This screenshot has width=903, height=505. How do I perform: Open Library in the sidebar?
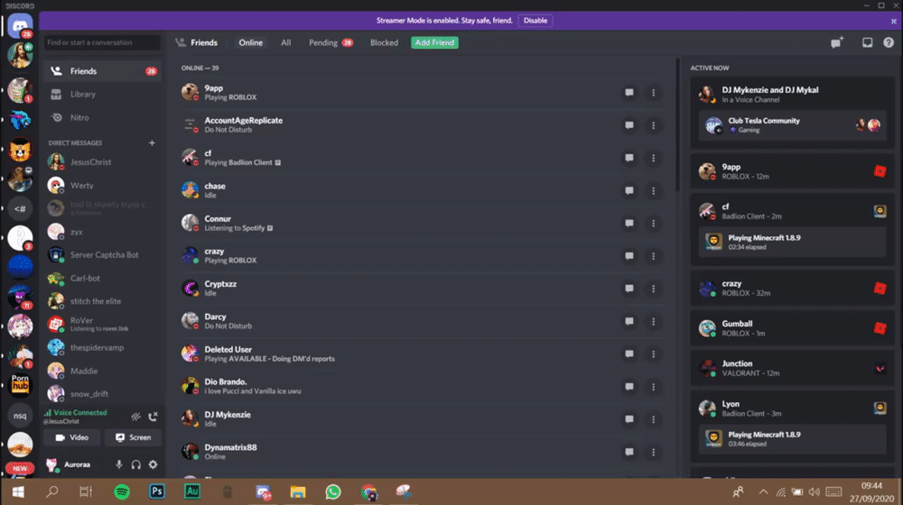point(103,95)
